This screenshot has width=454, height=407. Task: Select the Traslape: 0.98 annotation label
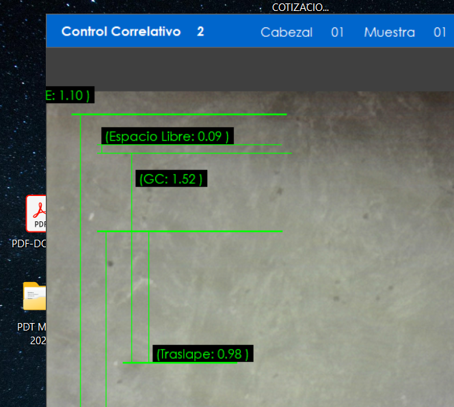[203, 354]
